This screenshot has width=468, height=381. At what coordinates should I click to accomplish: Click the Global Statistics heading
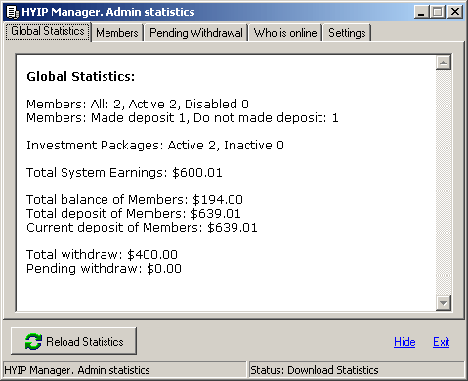(80, 77)
